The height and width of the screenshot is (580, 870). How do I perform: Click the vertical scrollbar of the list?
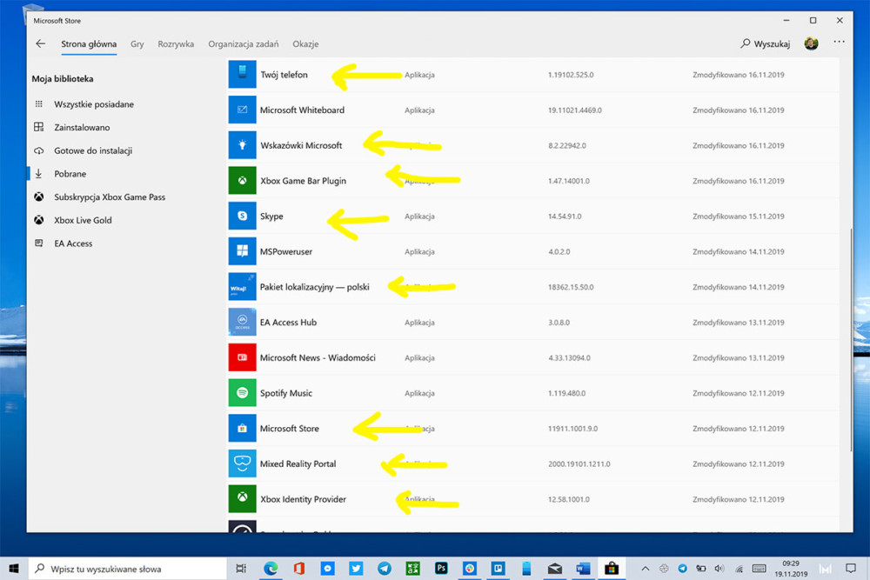tap(852, 340)
